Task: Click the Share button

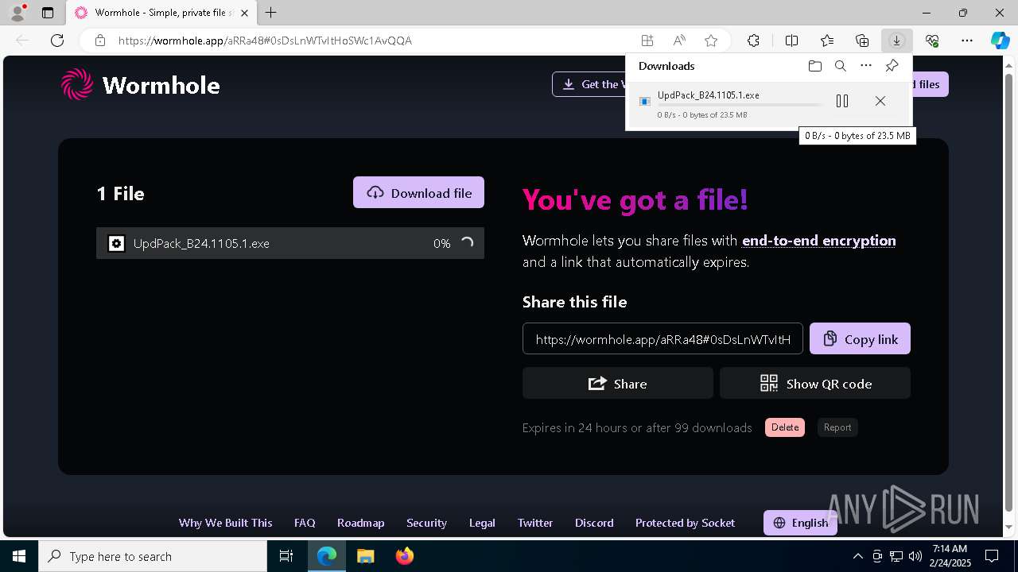Action: click(618, 383)
